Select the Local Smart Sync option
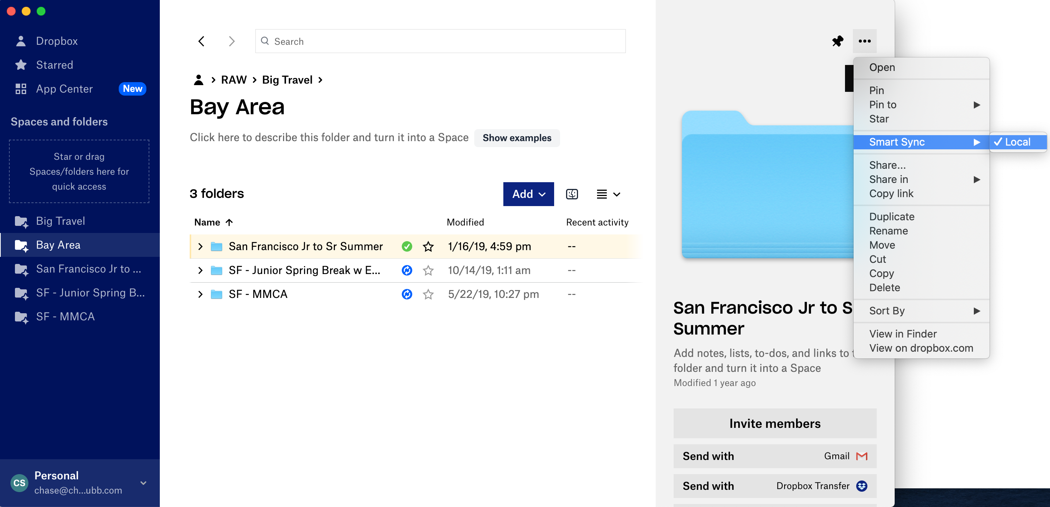1050x507 pixels. [1017, 142]
